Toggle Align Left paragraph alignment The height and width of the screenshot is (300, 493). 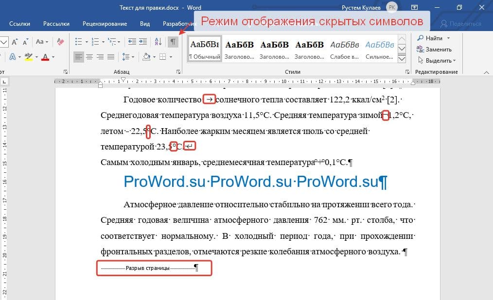pyautogui.click(x=79, y=57)
